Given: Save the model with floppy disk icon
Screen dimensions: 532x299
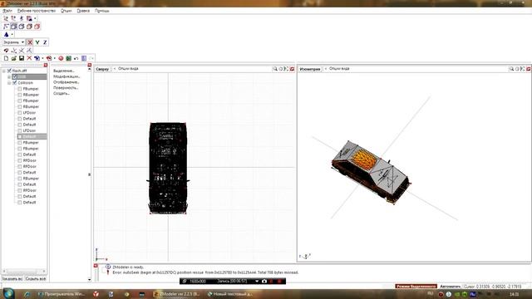Looking at the screenshot, I should click(x=22, y=58).
